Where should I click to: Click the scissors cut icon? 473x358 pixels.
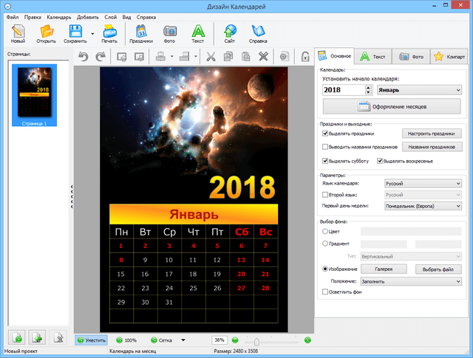(211, 57)
